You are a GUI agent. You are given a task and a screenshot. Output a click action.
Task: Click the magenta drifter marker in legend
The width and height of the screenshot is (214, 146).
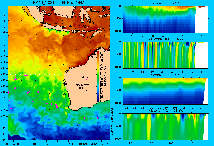tap(86, 79)
